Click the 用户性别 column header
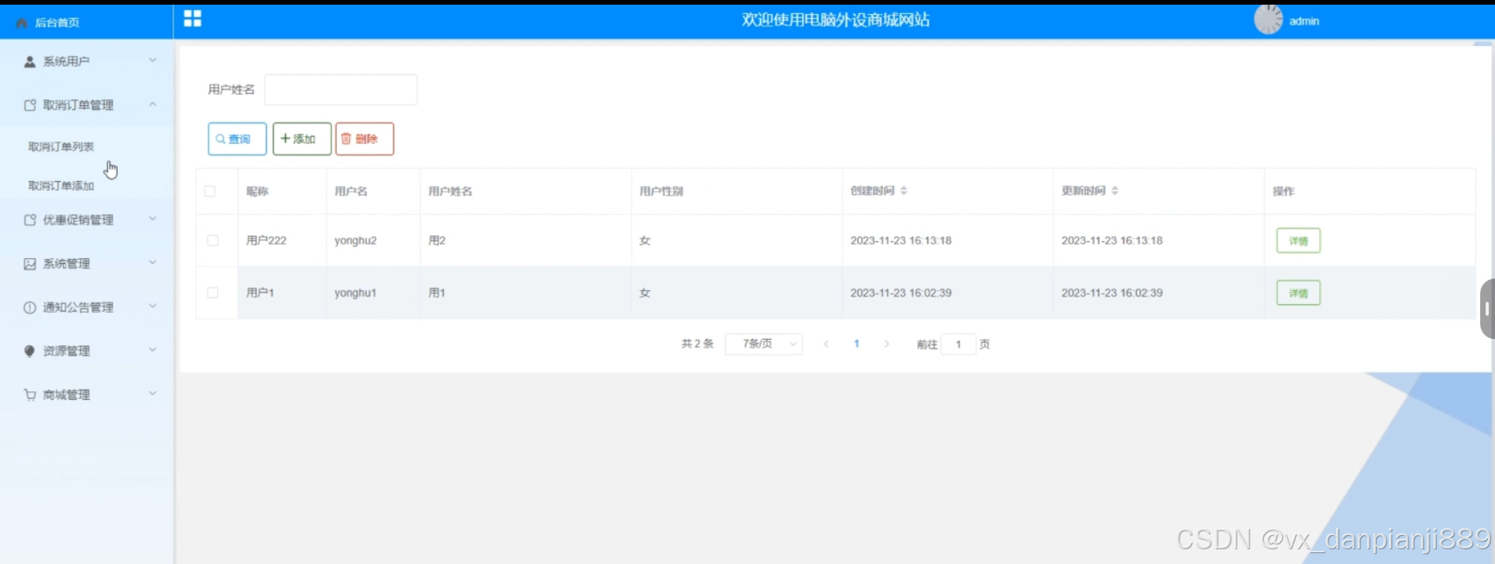Screen dimensions: 1495x564 [661, 191]
